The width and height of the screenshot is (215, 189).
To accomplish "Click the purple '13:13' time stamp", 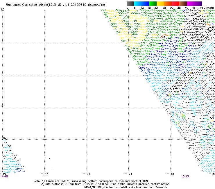I will point(185,176).
